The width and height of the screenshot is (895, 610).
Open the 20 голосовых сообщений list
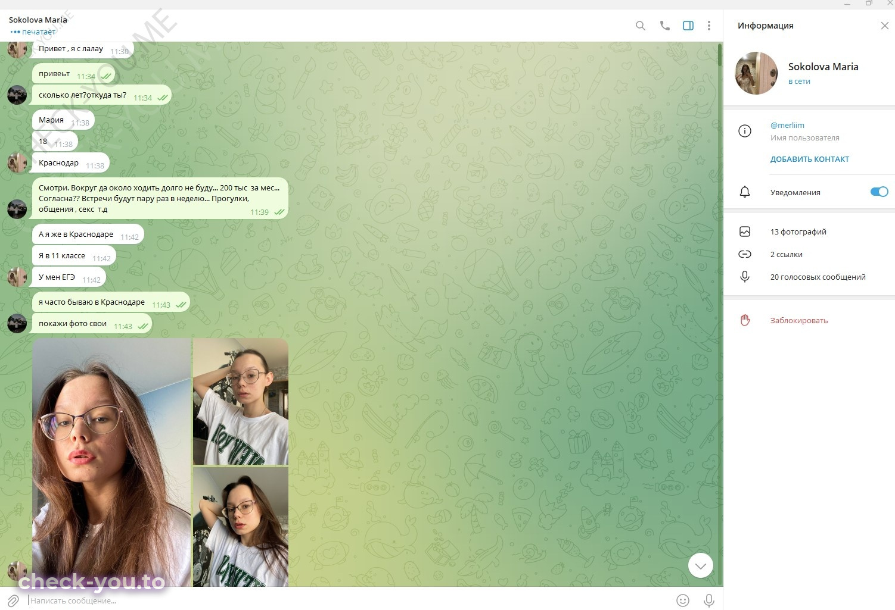pos(818,277)
